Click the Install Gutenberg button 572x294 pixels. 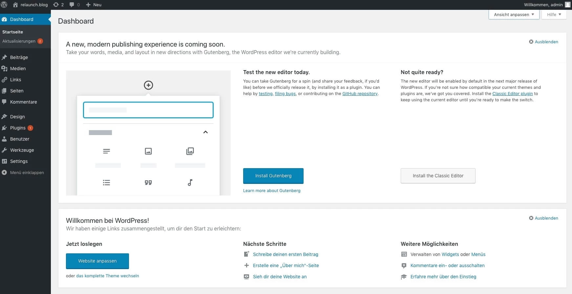point(273,176)
